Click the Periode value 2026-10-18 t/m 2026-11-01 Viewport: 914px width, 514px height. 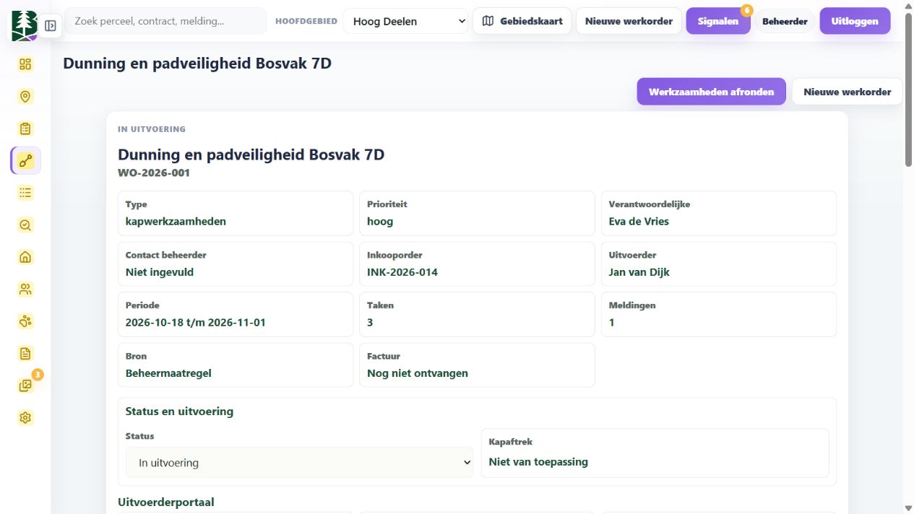click(196, 323)
